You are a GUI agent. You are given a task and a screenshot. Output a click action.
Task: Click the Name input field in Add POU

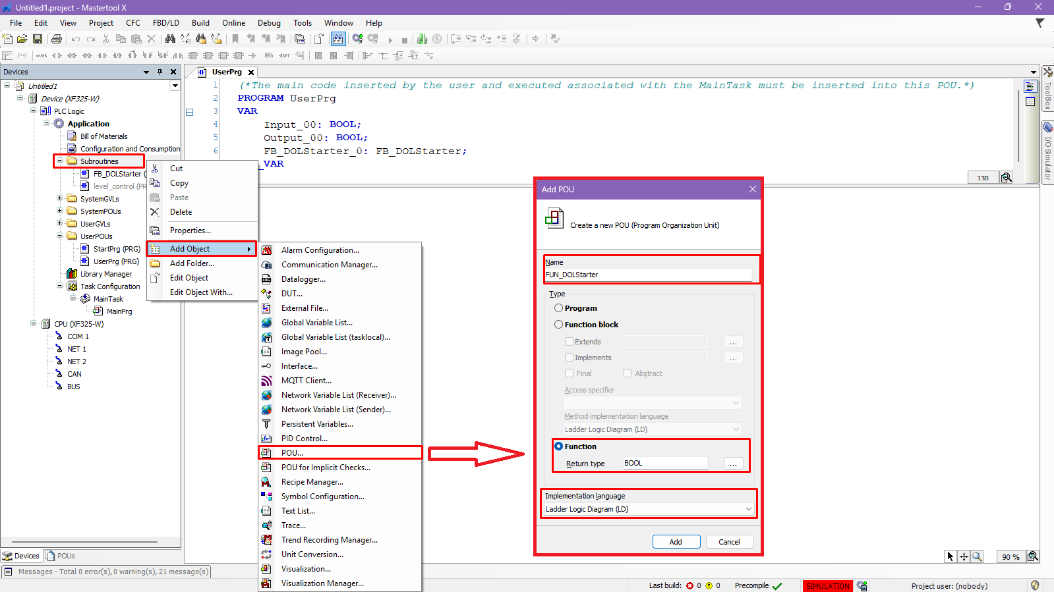(648, 275)
